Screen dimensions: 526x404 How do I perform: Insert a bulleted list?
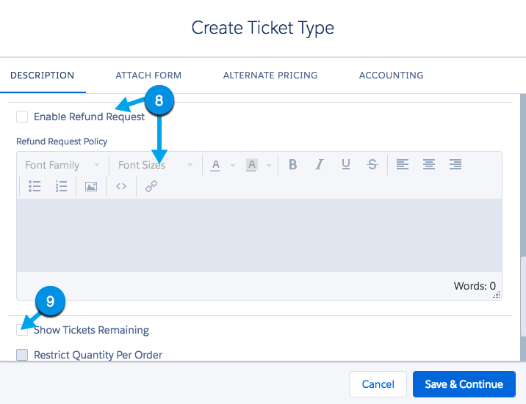[x=35, y=186]
